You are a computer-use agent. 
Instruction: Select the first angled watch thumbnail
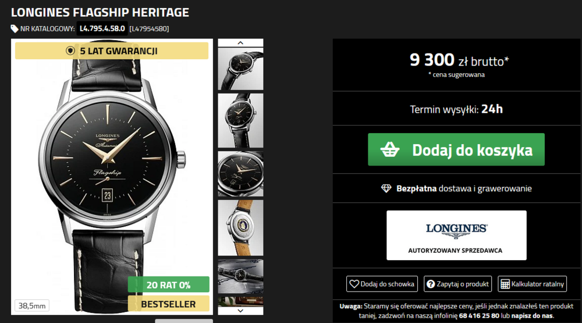pos(240,69)
